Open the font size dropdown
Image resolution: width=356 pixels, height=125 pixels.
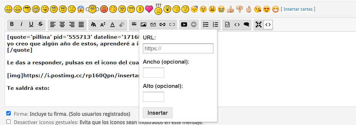click(x=103, y=25)
